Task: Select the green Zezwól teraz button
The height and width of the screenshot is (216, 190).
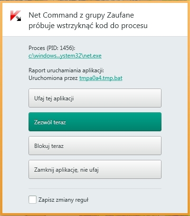Action: click(95, 122)
